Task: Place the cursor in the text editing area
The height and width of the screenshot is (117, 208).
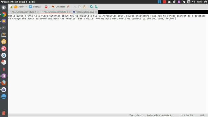Action: (x=108, y=64)
